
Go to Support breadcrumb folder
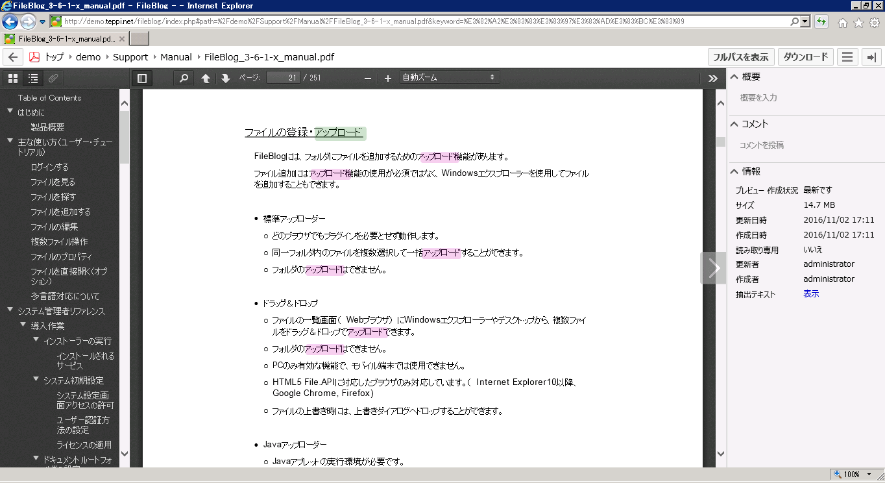pos(130,57)
